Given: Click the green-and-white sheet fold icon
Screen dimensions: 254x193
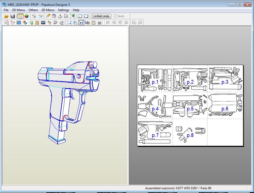Looking at the screenshot, I should click(31, 23).
